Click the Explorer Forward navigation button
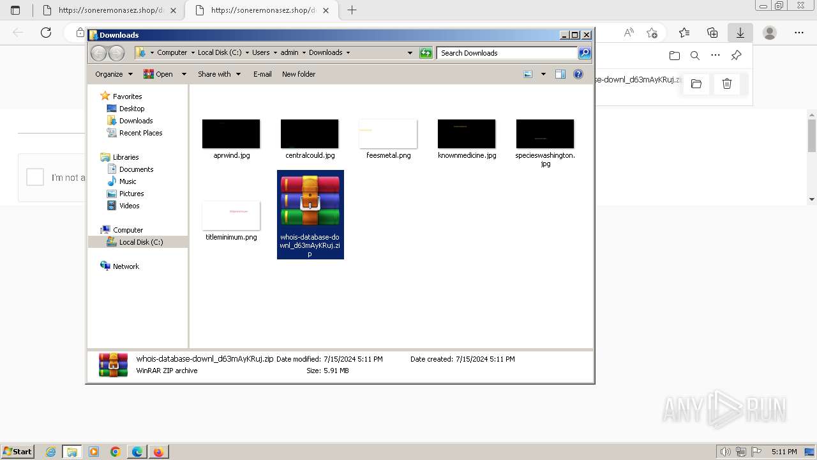Image resolution: width=817 pixels, height=460 pixels. [x=116, y=53]
